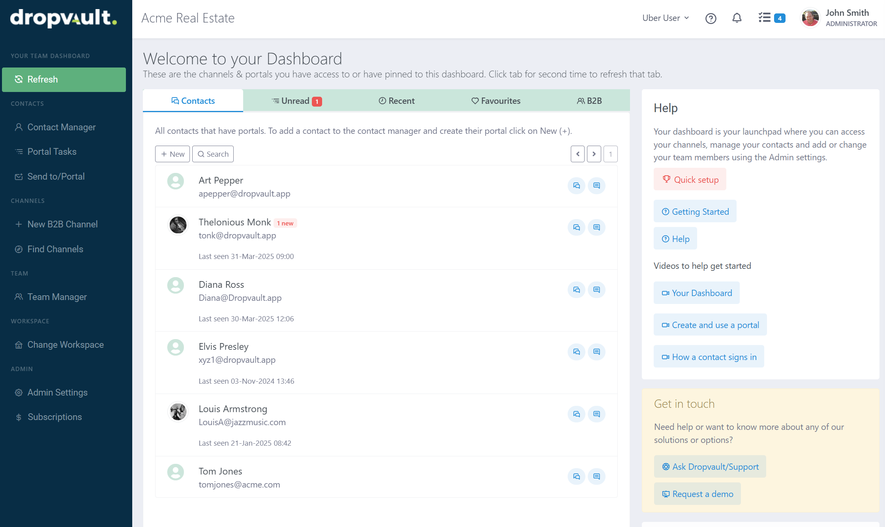Open the task list icon with badge 4

[771, 18]
